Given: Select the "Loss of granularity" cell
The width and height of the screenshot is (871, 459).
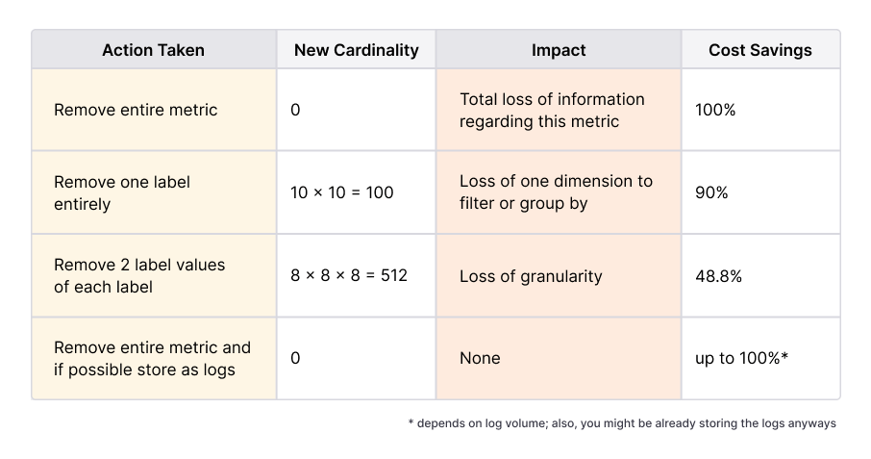Looking at the screenshot, I should tap(531, 276).
